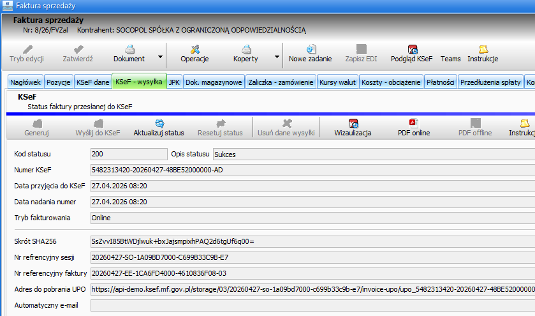Open Wizaulizacja icon
535x316 pixels.
(353, 123)
